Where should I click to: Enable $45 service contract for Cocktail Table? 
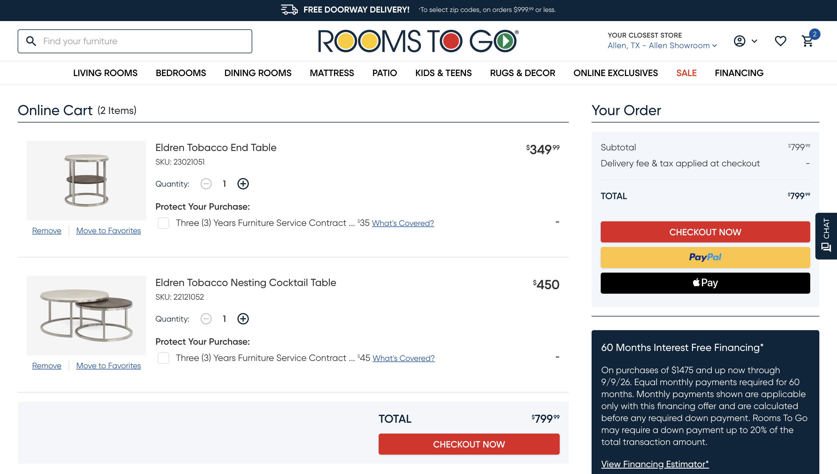click(163, 358)
